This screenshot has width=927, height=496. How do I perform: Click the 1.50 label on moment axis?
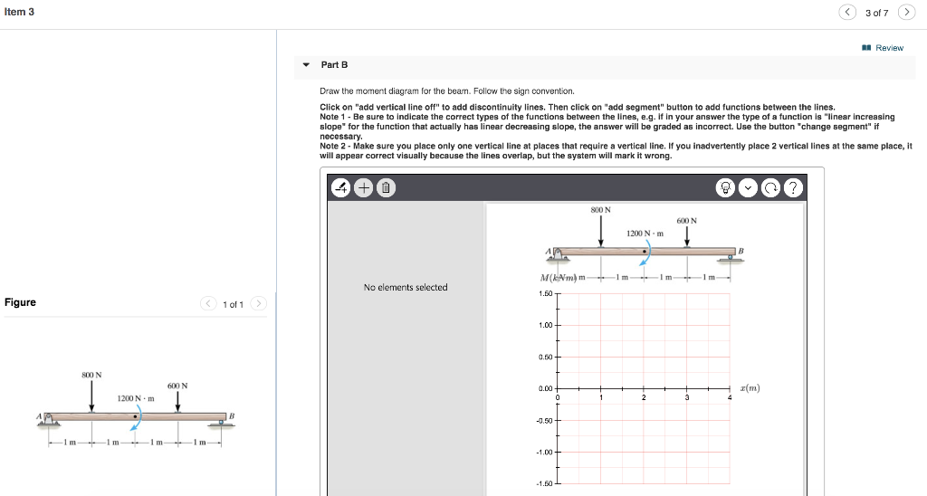coord(545,294)
